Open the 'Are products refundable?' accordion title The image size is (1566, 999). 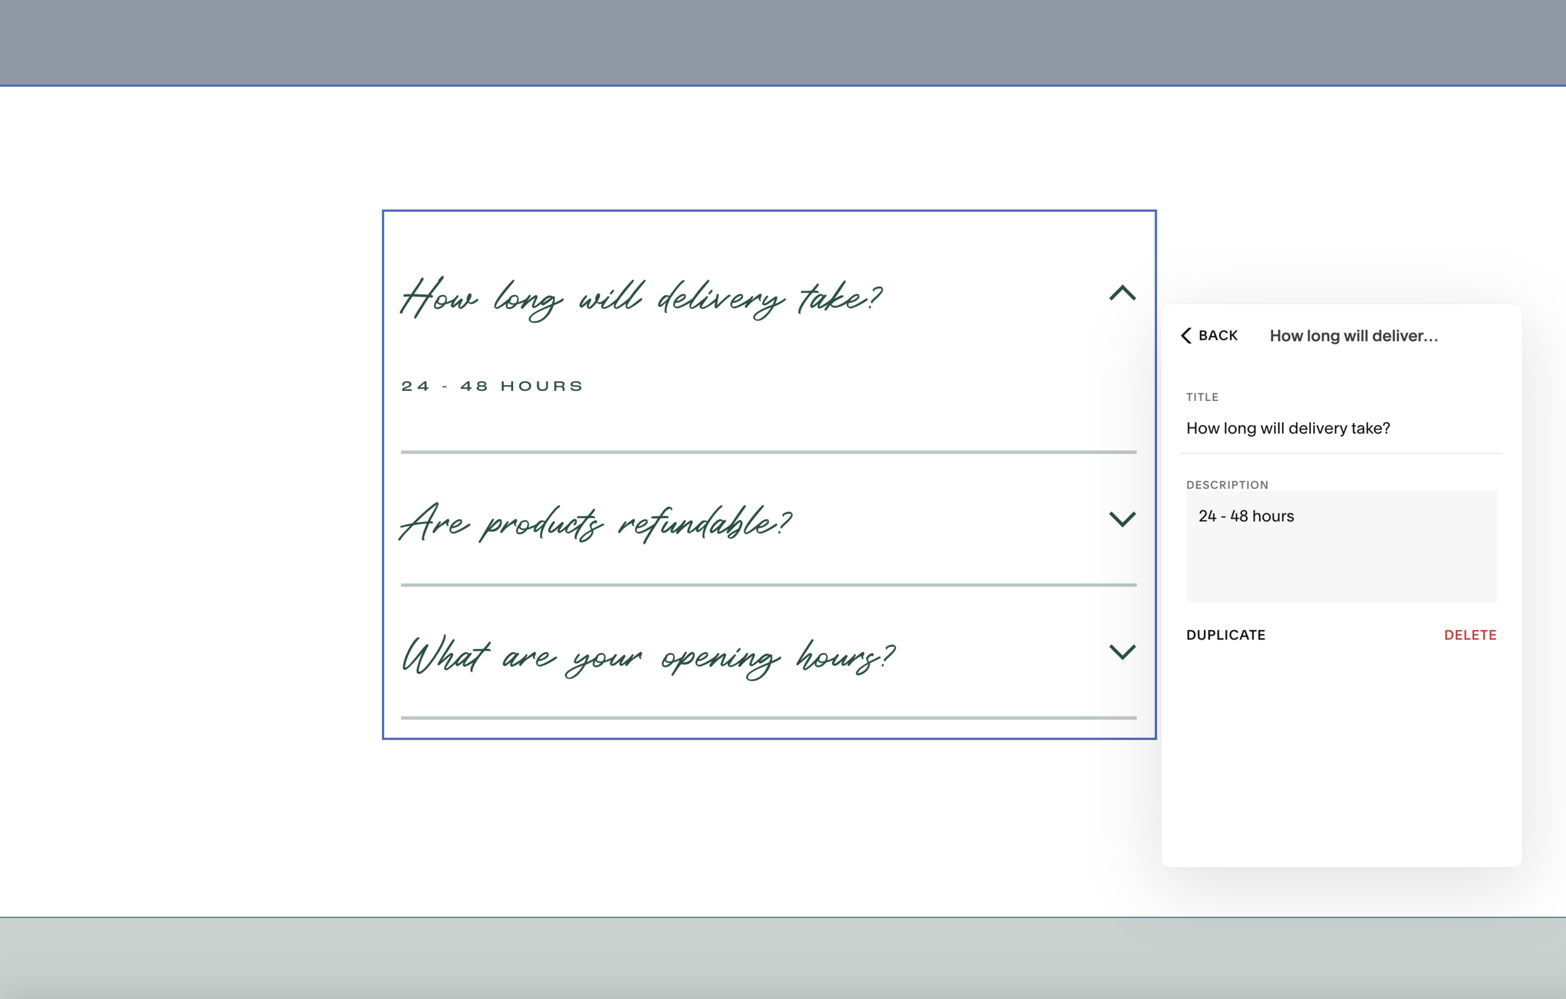click(x=595, y=524)
